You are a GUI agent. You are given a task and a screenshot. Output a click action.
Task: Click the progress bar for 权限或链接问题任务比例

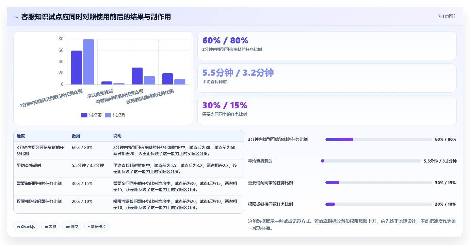click(x=379, y=204)
